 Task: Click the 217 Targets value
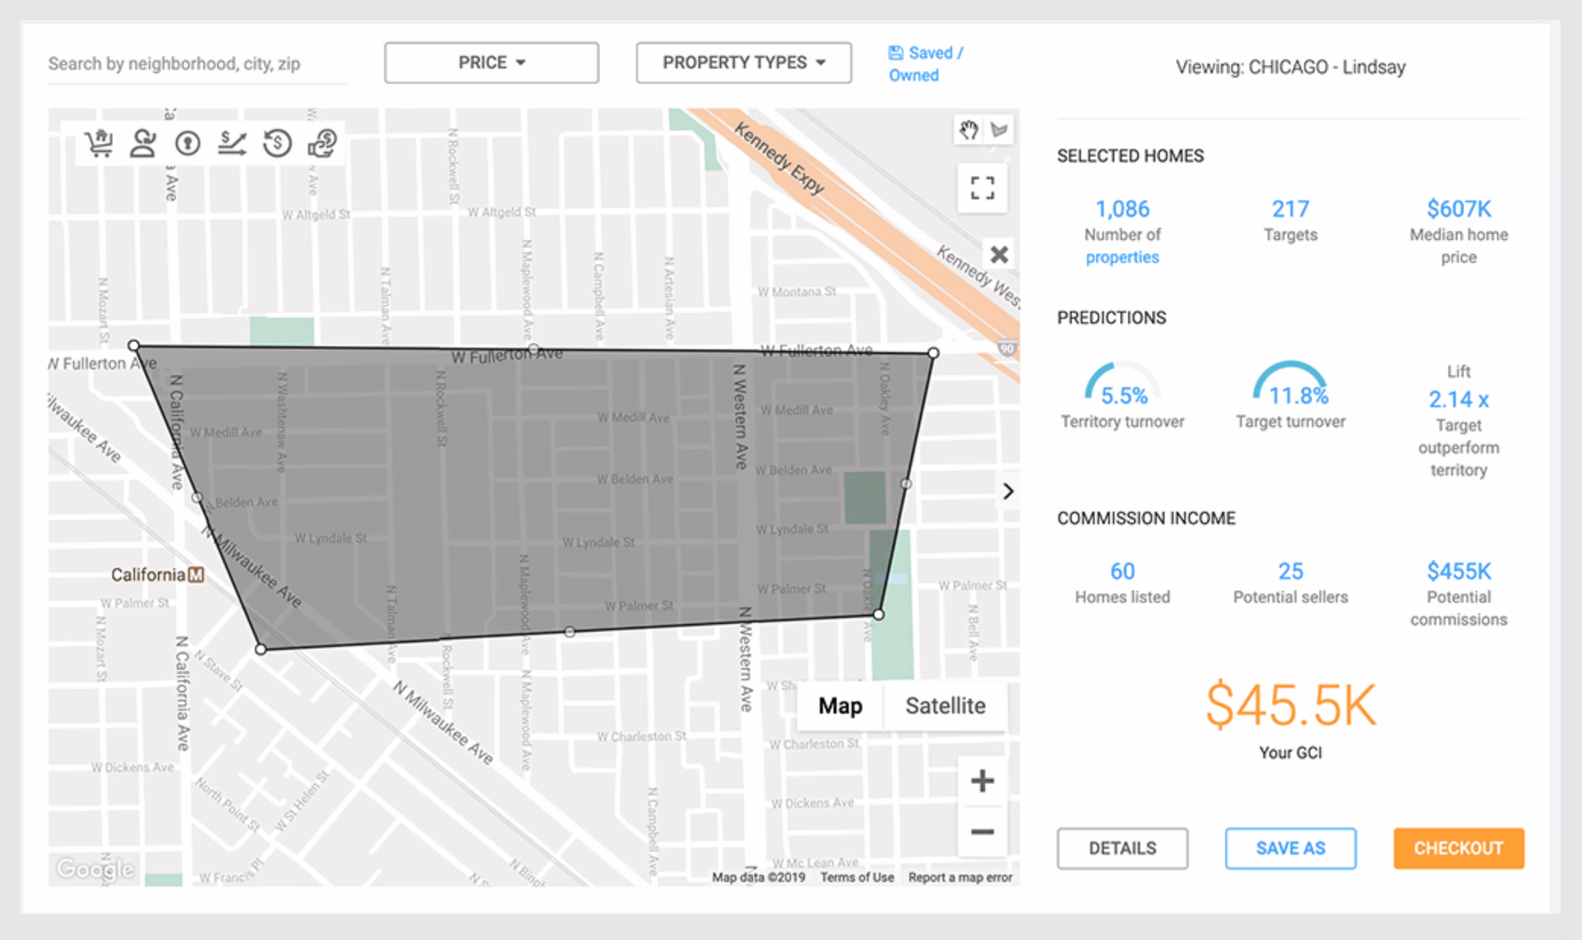[x=1290, y=209]
